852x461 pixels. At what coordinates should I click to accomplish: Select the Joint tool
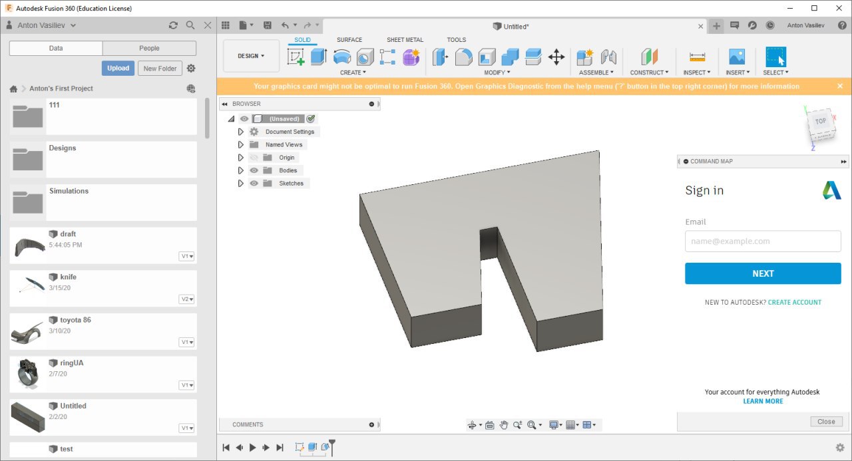tap(608, 57)
